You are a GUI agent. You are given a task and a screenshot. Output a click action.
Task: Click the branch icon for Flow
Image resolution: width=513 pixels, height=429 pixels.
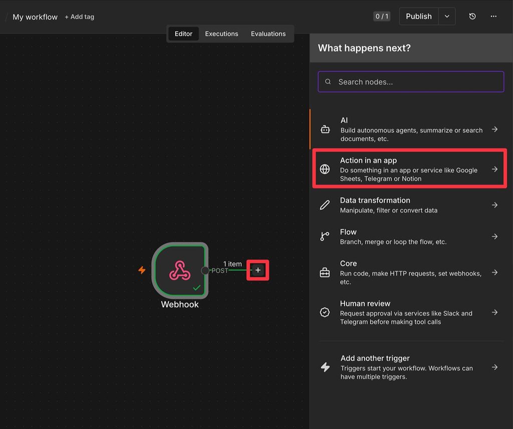[x=325, y=237]
